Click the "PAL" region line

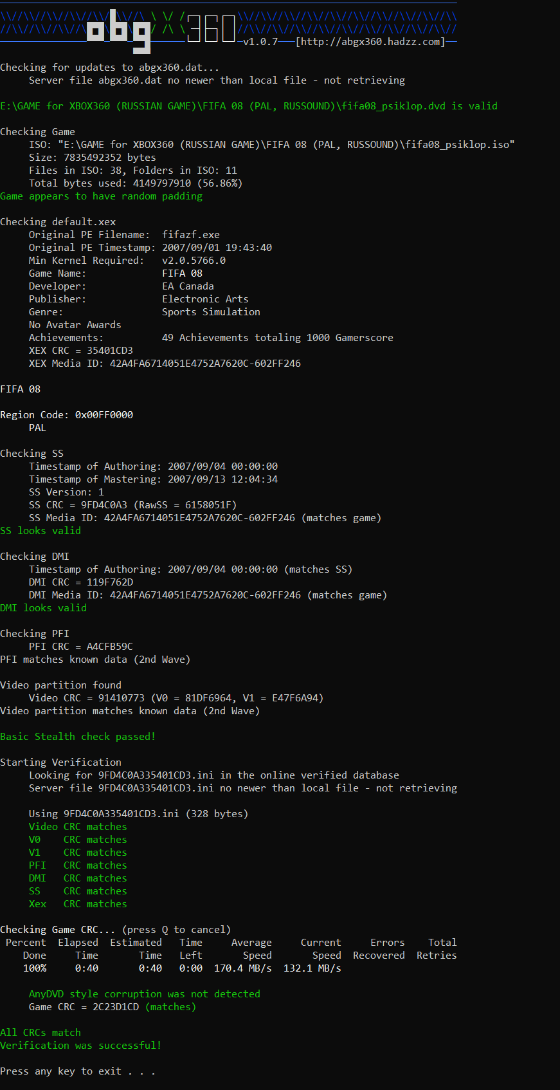(37, 428)
